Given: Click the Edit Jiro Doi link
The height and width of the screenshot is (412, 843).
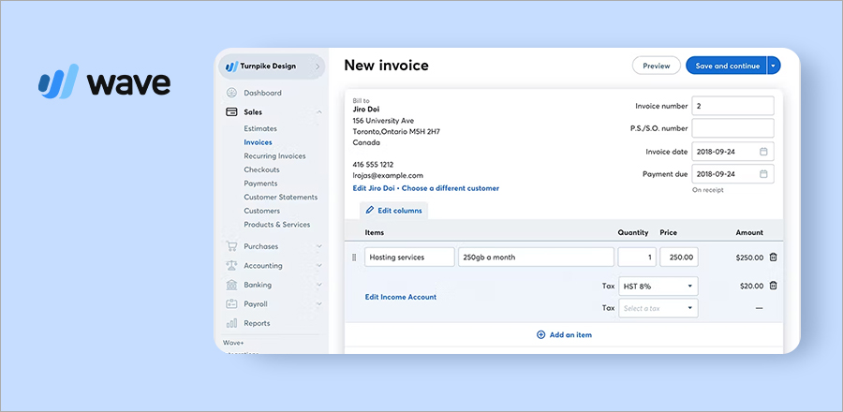Looking at the screenshot, I should click(374, 188).
